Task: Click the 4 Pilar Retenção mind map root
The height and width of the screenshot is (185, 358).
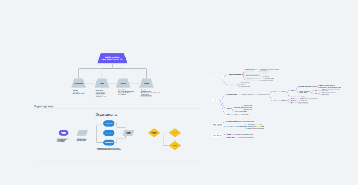Action: 217,136
